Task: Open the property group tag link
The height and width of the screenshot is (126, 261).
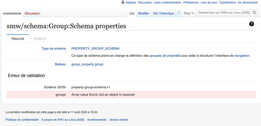Action: [92, 64]
